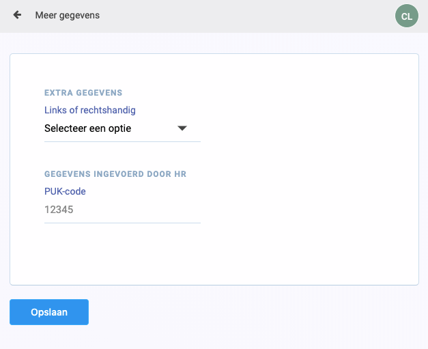Image resolution: width=428 pixels, height=349 pixels.
Task: Go back using the left arrow icon
Action: click(x=17, y=15)
